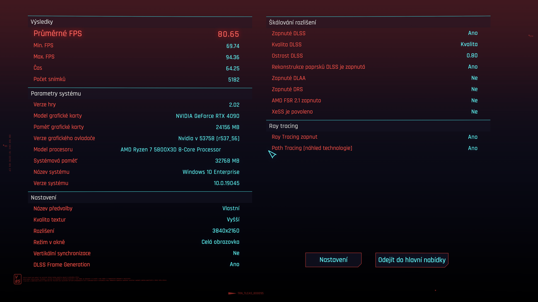
Task: Click Zapnuté DLAA value Ne
Action: coord(475,78)
